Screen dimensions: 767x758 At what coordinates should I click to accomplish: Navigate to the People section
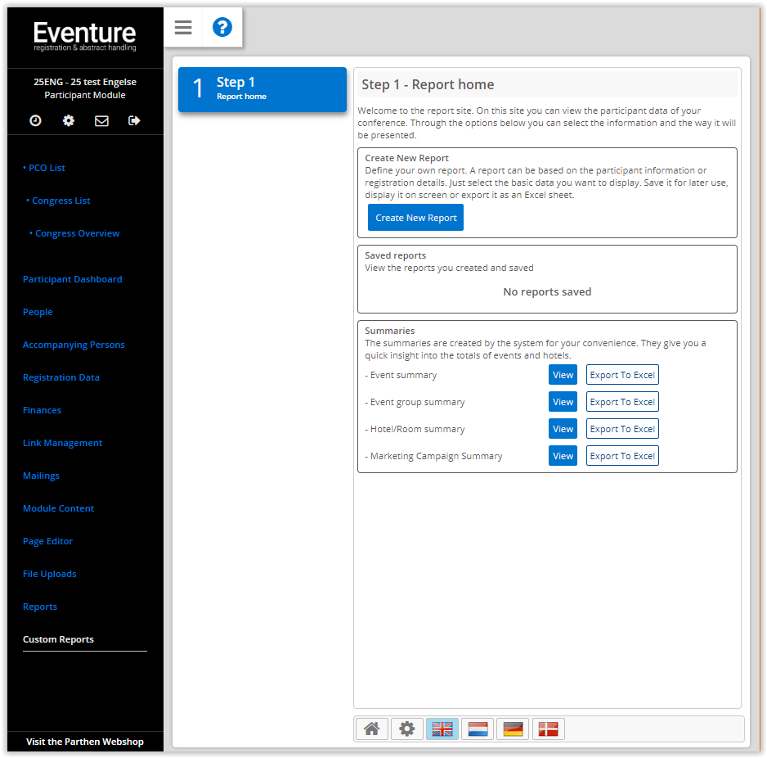click(38, 312)
